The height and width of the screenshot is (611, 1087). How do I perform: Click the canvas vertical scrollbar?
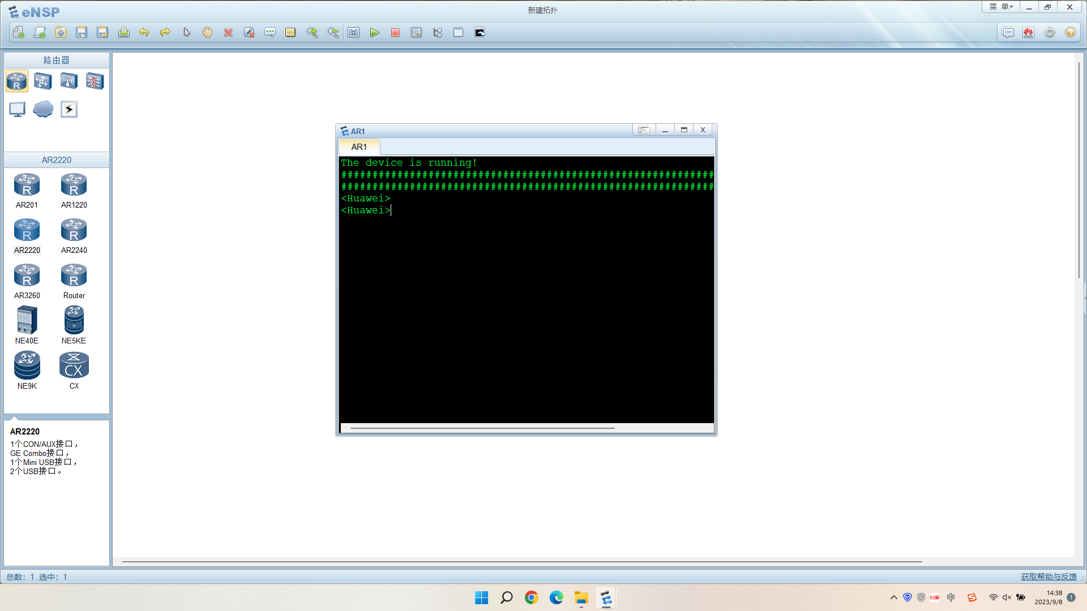[x=1079, y=170]
